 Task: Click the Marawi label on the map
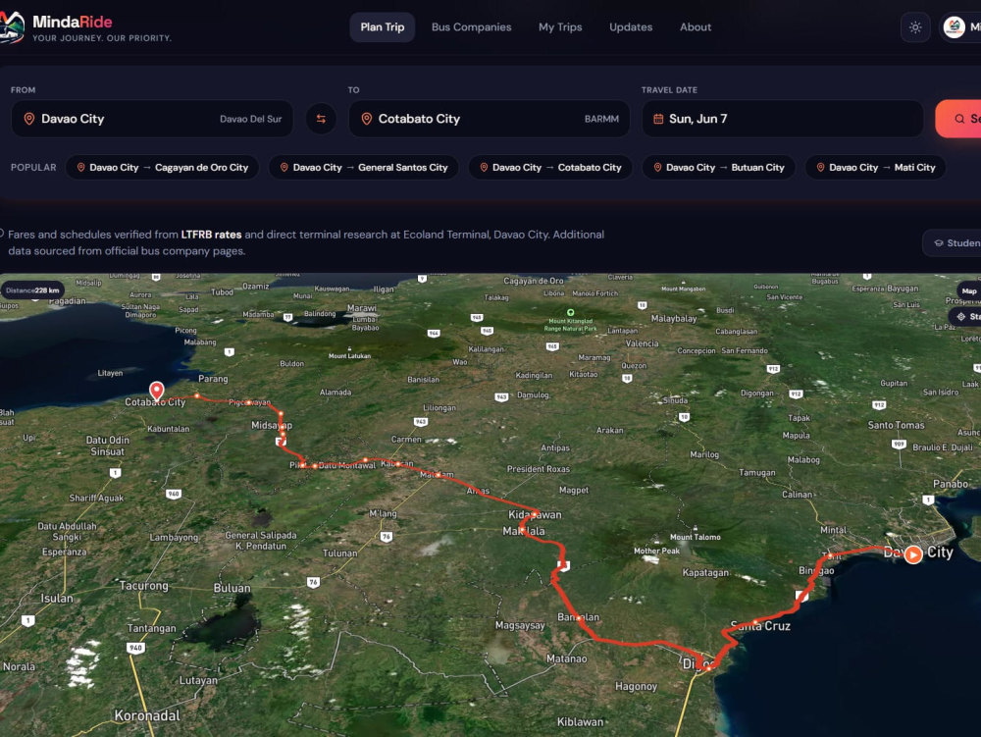click(x=362, y=308)
